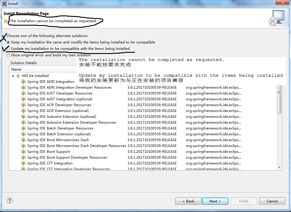The image size is (291, 212).
Task: Click the Spring IDE AERI Integration feature icon
Action: [24, 81]
